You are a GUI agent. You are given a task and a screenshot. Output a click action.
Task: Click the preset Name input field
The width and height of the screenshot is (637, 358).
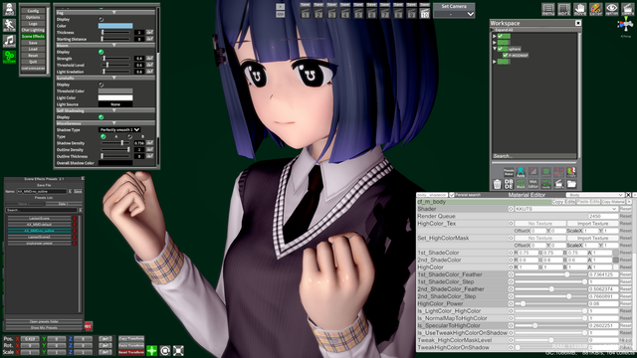[x=42, y=191]
